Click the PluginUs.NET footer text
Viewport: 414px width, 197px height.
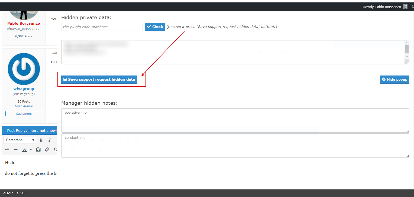point(15,193)
